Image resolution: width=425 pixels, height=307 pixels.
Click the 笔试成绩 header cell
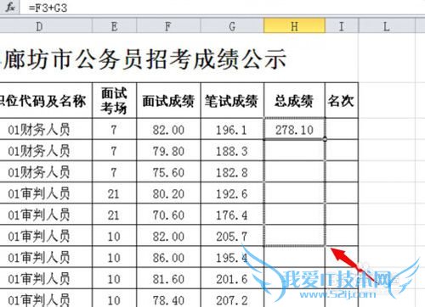click(x=232, y=100)
